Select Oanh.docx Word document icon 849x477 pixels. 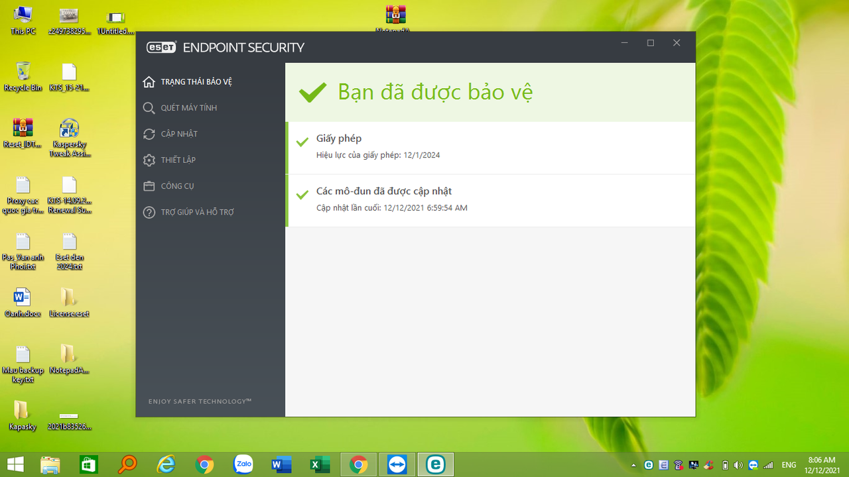pos(23,303)
